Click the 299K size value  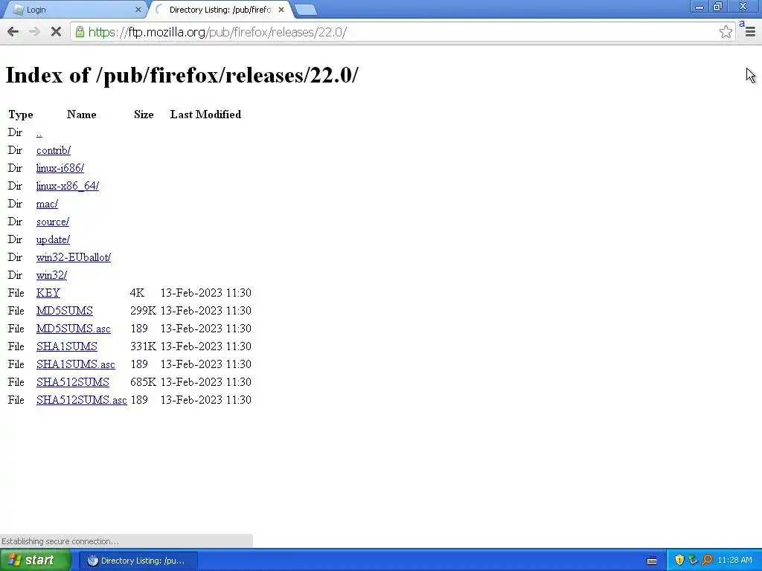144,311
